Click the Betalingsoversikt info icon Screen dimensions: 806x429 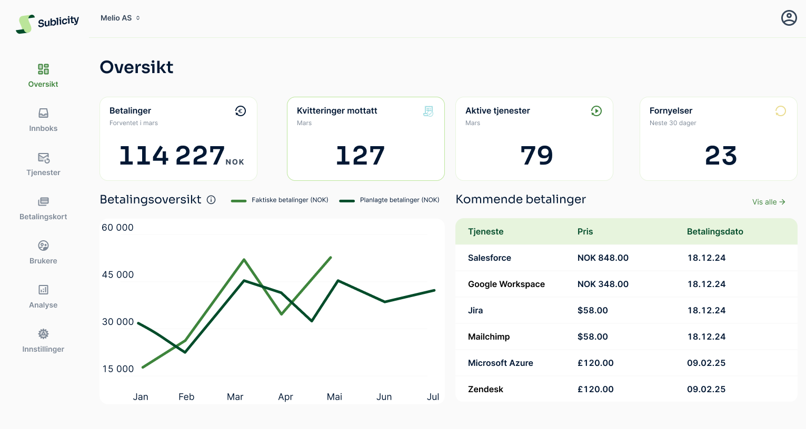point(211,200)
